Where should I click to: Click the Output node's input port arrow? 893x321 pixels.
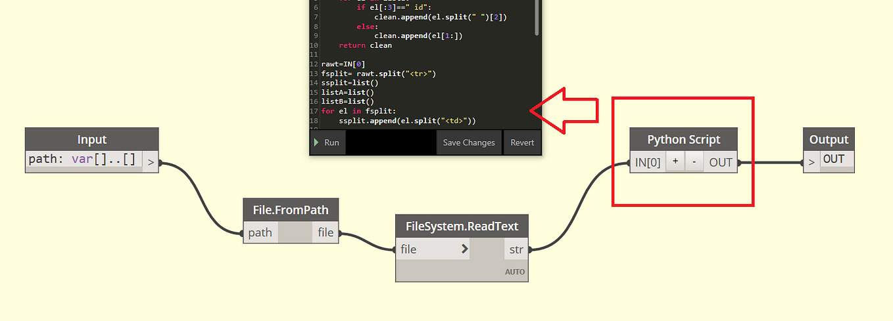pyautogui.click(x=812, y=161)
